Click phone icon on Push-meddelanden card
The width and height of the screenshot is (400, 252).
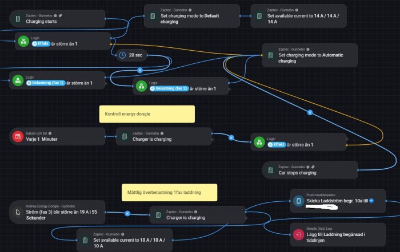tap(298, 201)
